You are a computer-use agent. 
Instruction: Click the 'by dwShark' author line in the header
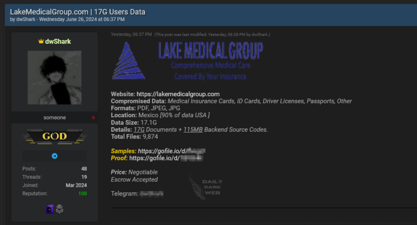click(67, 19)
